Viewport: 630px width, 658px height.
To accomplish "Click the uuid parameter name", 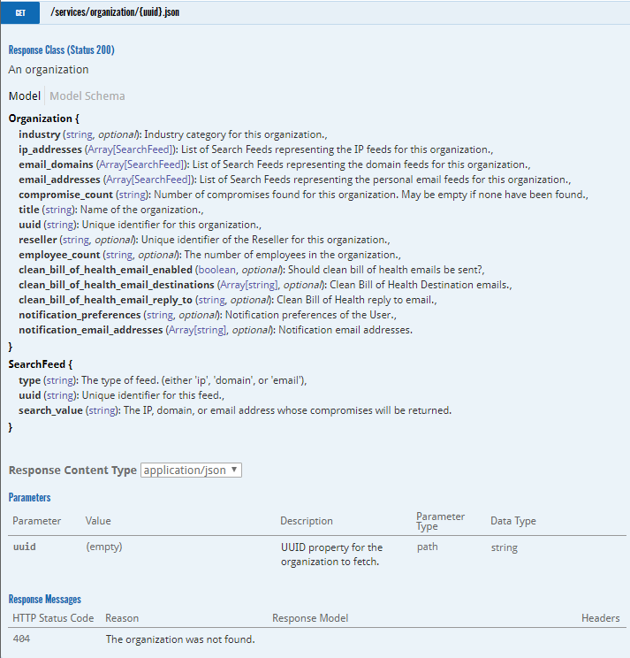I will point(24,547).
